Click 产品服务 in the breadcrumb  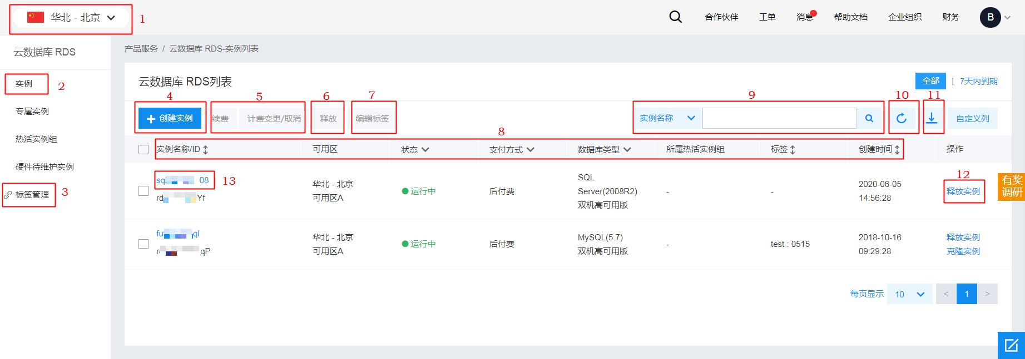pos(141,49)
